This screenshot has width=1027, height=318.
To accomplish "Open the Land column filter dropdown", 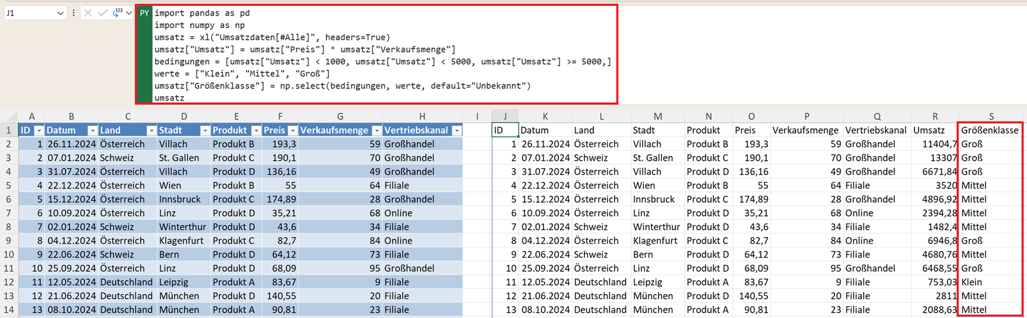I will (151, 130).
